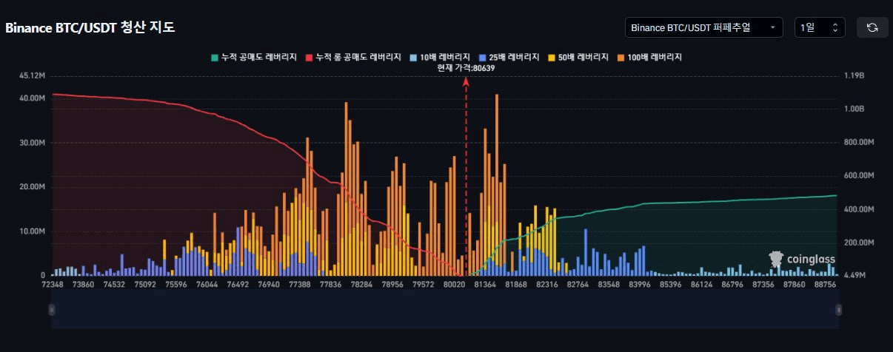The width and height of the screenshot is (893, 352).
Task: Click the 72348 price axis label
Action: point(53,284)
